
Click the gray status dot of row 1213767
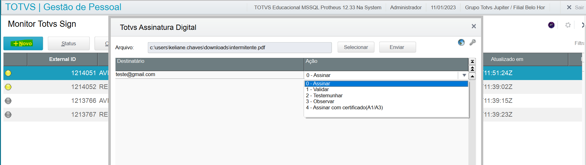click(8, 115)
